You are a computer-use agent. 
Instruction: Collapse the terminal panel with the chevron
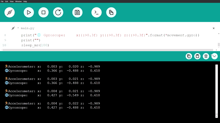pos(214,56)
